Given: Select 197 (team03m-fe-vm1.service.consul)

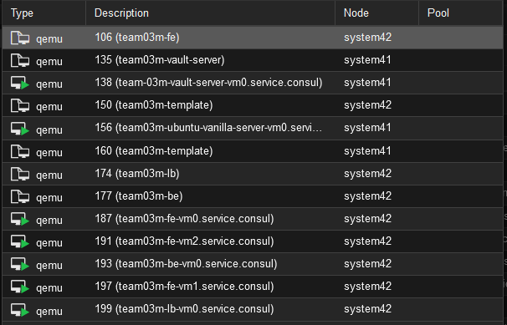Looking at the screenshot, I should click(253, 287).
